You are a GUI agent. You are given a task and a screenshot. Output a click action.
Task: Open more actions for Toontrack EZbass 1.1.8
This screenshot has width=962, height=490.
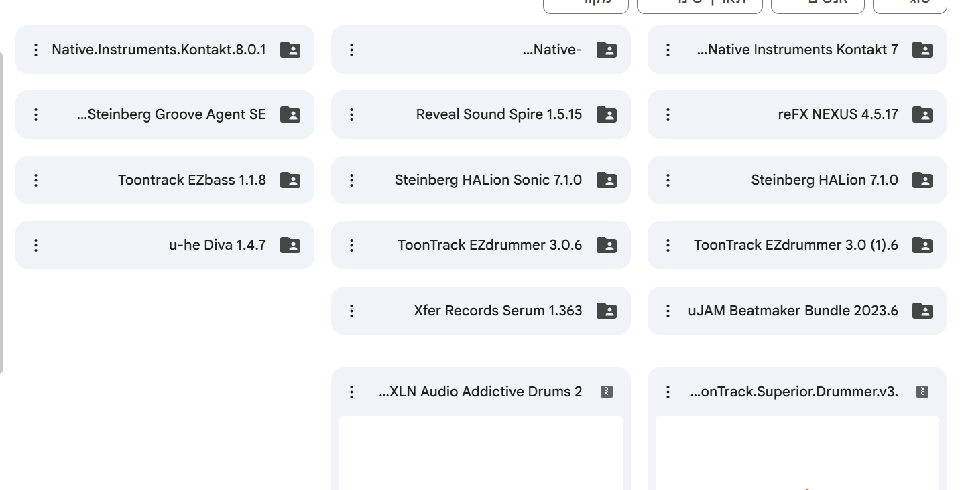pyautogui.click(x=36, y=180)
